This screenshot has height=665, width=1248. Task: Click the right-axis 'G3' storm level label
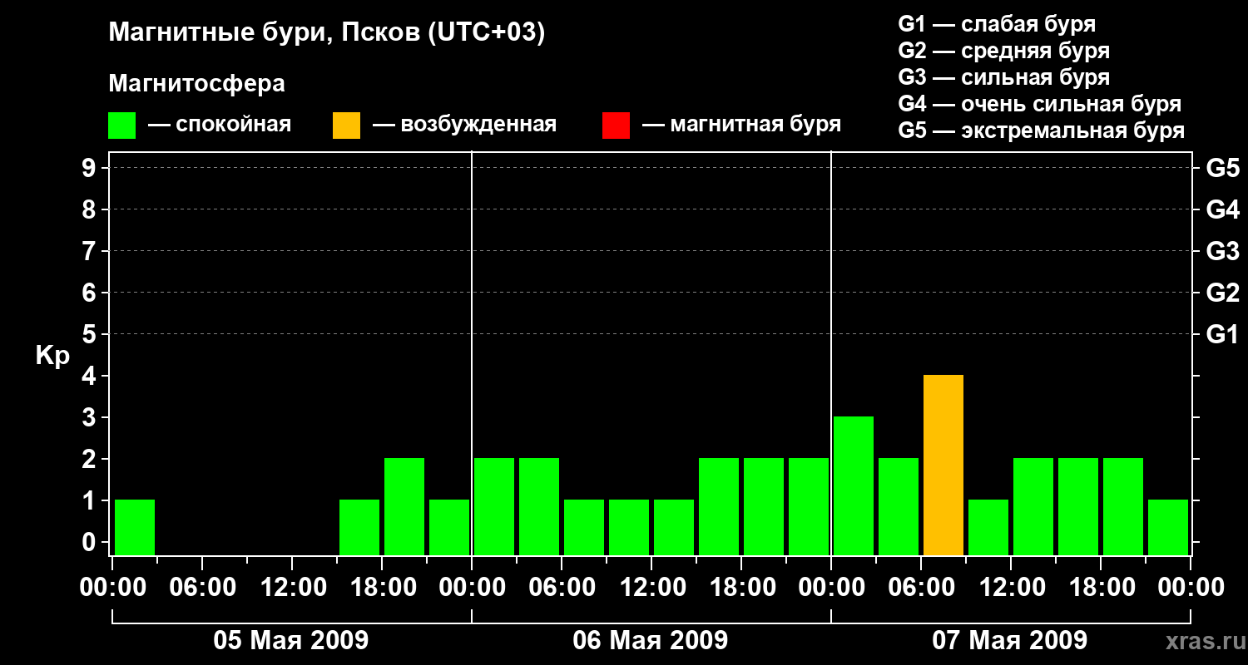(1223, 251)
